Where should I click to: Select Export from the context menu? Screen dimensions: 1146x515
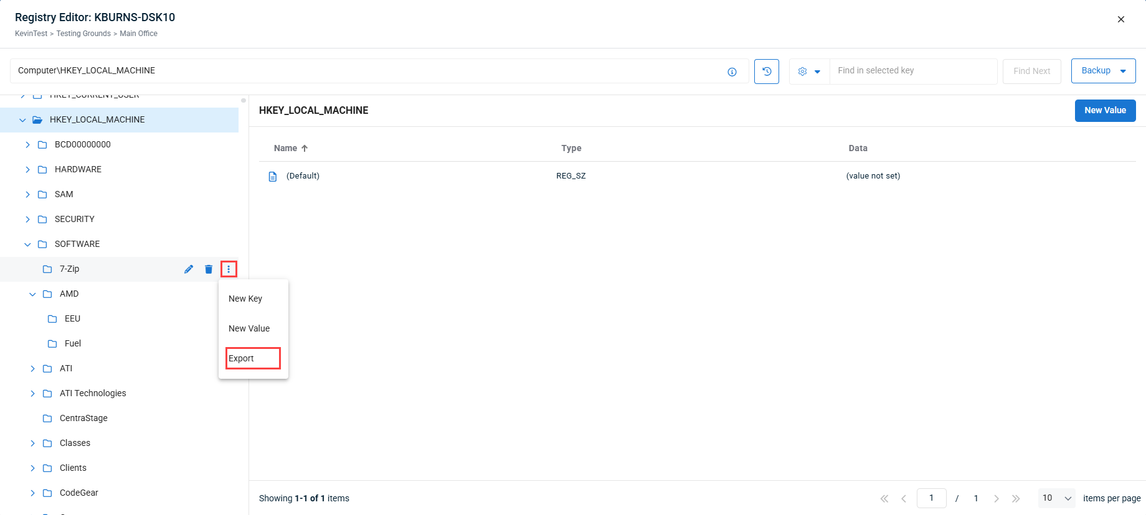point(241,358)
